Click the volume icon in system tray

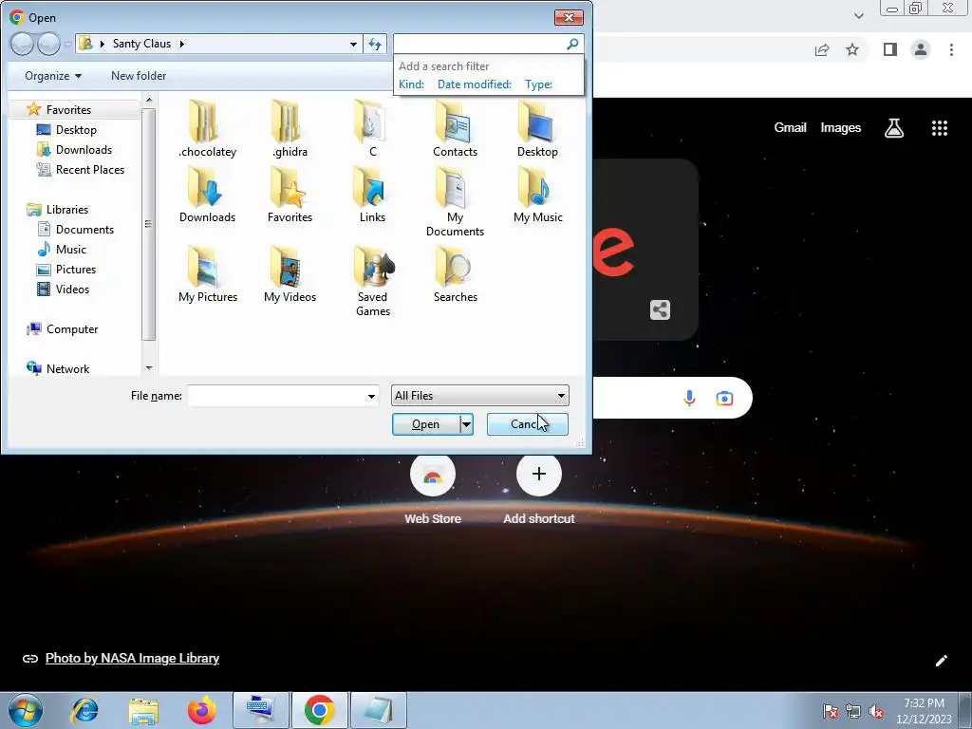[876, 711]
